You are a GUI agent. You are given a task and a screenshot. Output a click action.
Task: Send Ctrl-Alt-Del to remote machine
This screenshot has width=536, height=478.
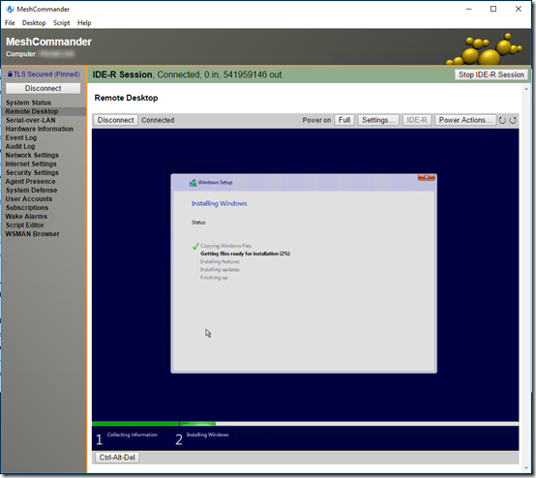point(117,458)
